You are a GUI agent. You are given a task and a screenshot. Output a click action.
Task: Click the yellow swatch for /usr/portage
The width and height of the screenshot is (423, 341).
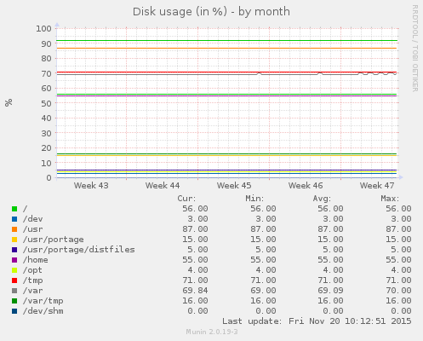coord(14,240)
